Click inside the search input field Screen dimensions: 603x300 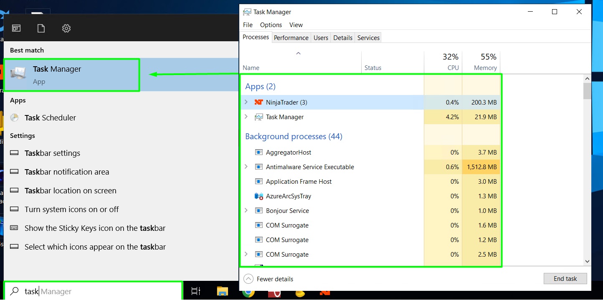pyautogui.click(x=93, y=291)
